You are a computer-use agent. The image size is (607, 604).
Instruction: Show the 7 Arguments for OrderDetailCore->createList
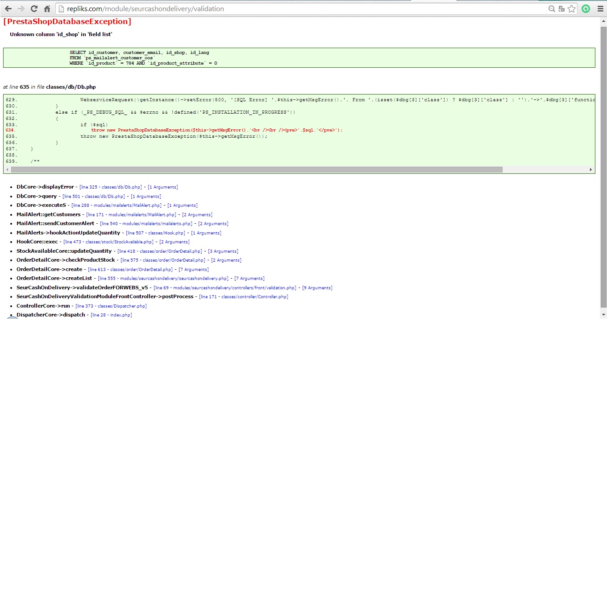coord(249,279)
